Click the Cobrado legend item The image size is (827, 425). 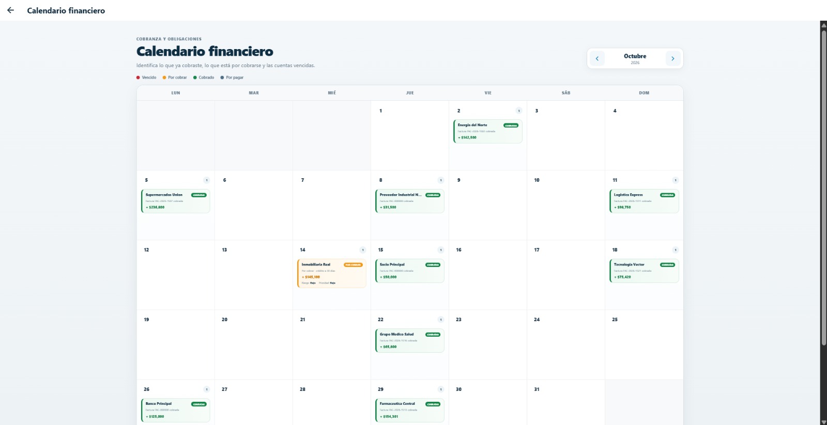click(204, 77)
